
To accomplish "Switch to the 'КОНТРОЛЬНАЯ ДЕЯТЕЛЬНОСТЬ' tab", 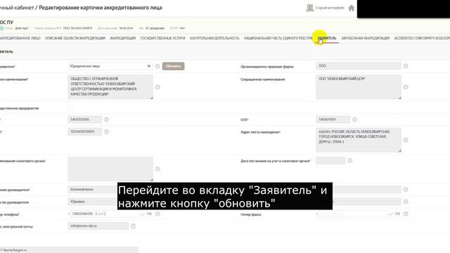I will coord(214,38).
